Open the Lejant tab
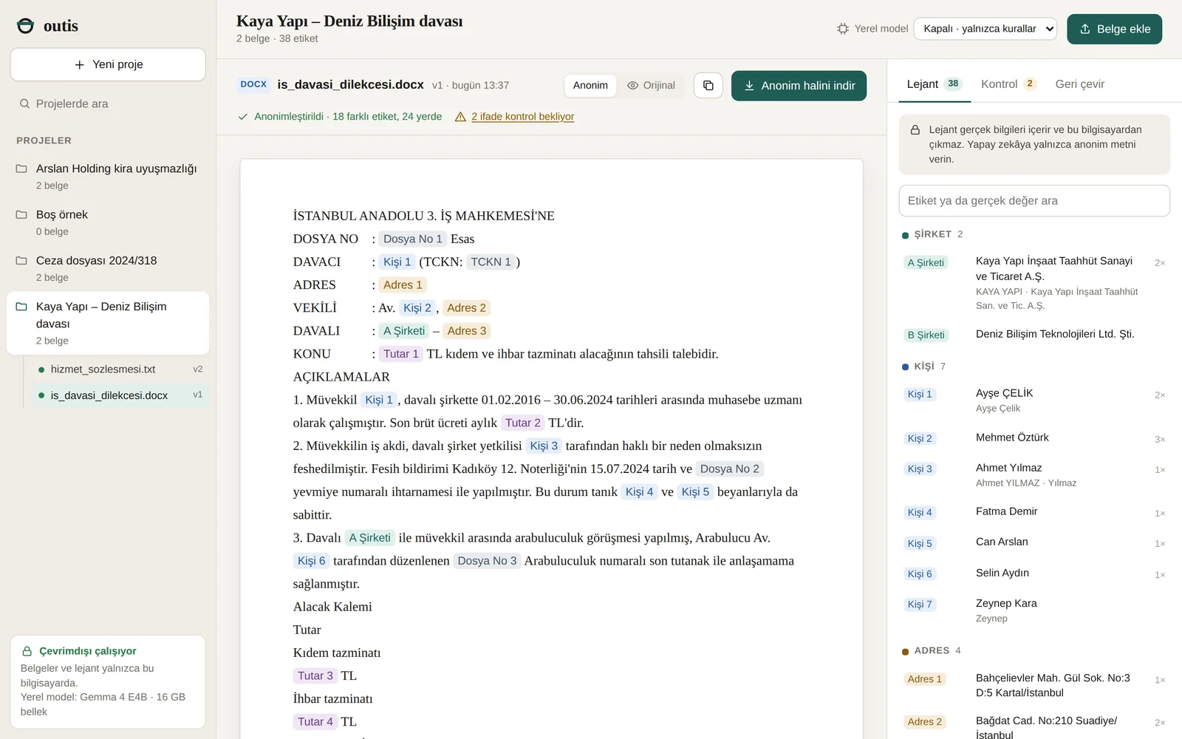 pyautogui.click(x=934, y=84)
